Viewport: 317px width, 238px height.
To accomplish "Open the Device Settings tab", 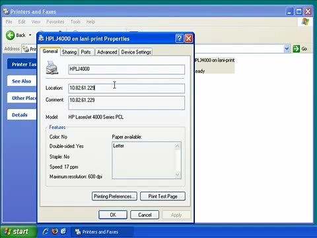I will pos(136,52).
